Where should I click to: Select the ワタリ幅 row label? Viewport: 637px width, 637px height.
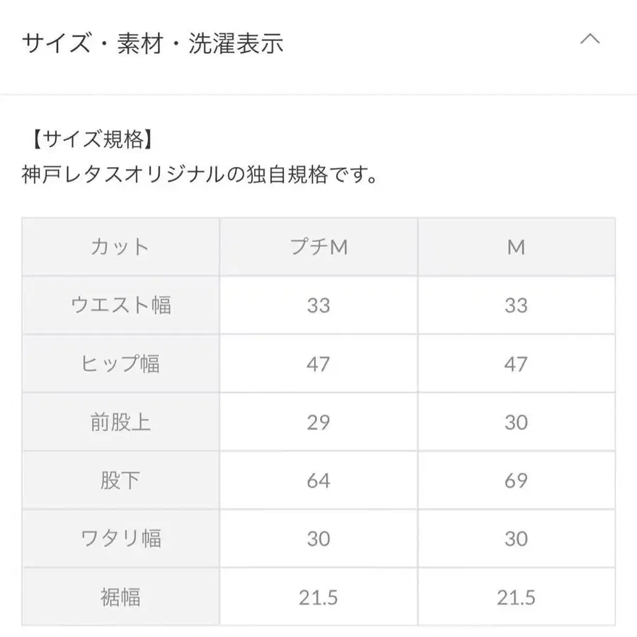coord(120,539)
